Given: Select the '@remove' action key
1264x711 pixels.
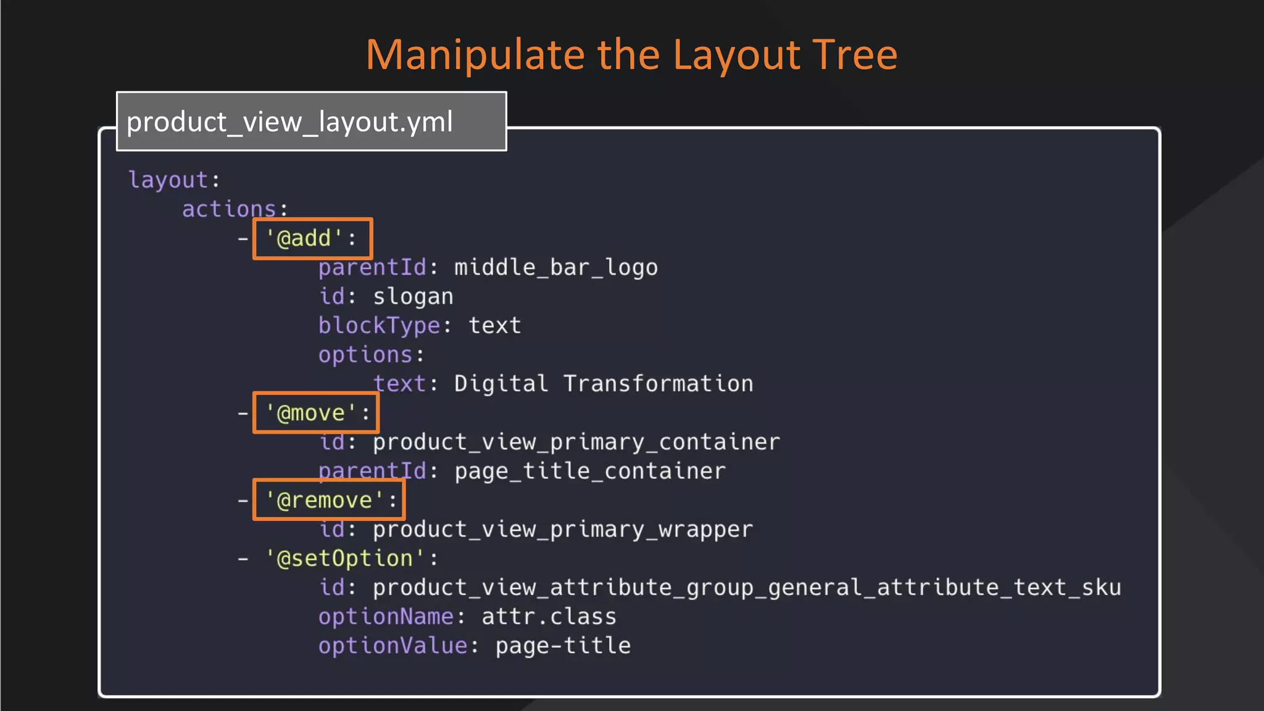Looking at the screenshot, I should pyautogui.click(x=328, y=500).
